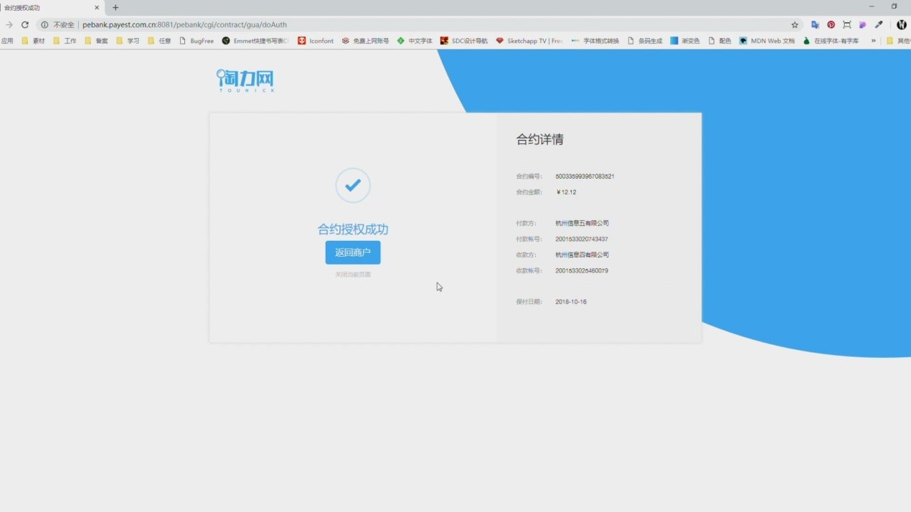Open the 学习 bookmark folder
The image size is (911, 512).
[128, 41]
